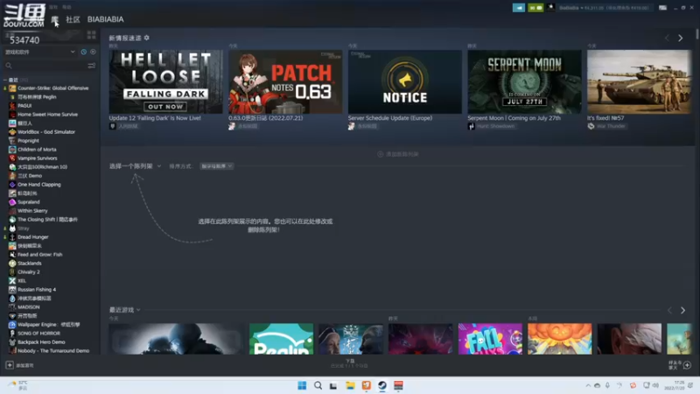Open downloads status at bottom

(349, 363)
